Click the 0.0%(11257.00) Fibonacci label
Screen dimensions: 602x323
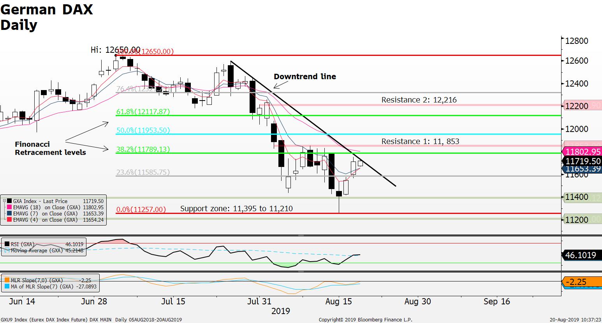[141, 210]
